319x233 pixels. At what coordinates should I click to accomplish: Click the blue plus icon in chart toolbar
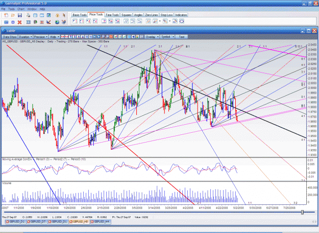click(133, 37)
